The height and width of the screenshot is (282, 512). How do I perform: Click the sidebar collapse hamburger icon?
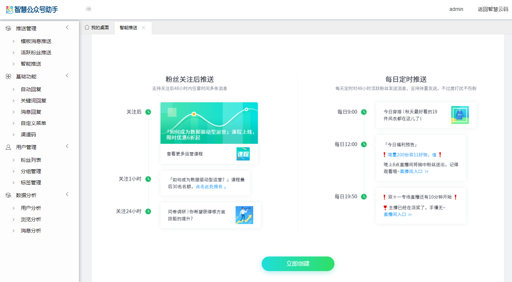pos(88,9)
